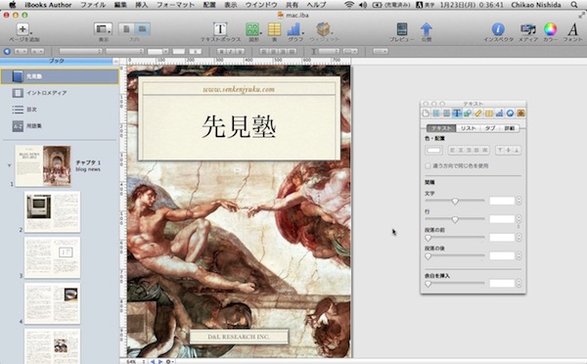Open the ヘルプ menu
The image size is (587, 364).
(x=316, y=5)
